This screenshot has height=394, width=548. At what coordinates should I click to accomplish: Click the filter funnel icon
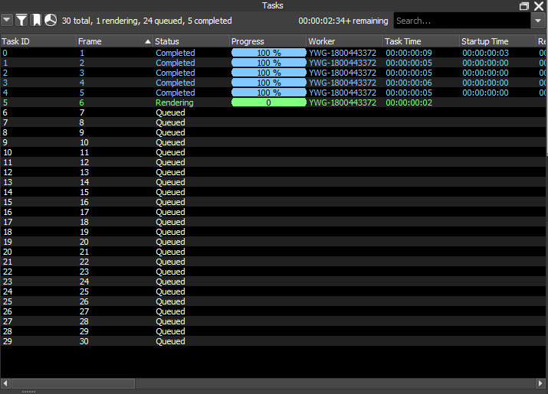(21, 21)
